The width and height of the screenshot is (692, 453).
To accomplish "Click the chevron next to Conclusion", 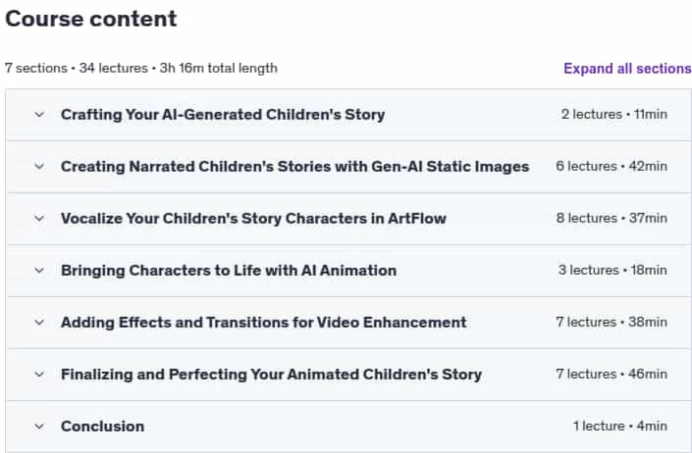I will pyautogui.click(x=39, y=427).
